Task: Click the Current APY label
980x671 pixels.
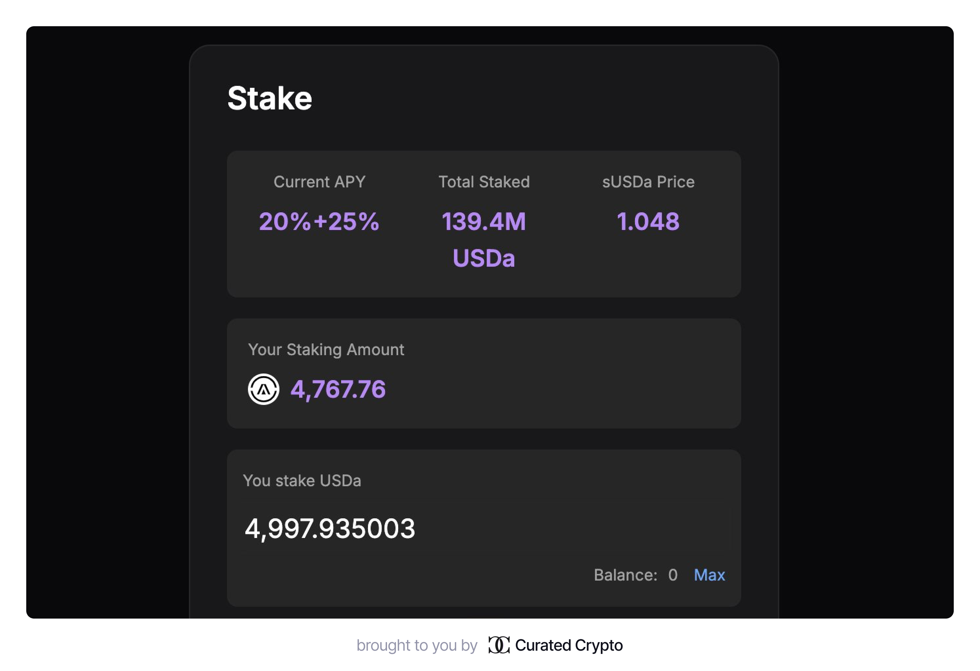Action: 319,182
